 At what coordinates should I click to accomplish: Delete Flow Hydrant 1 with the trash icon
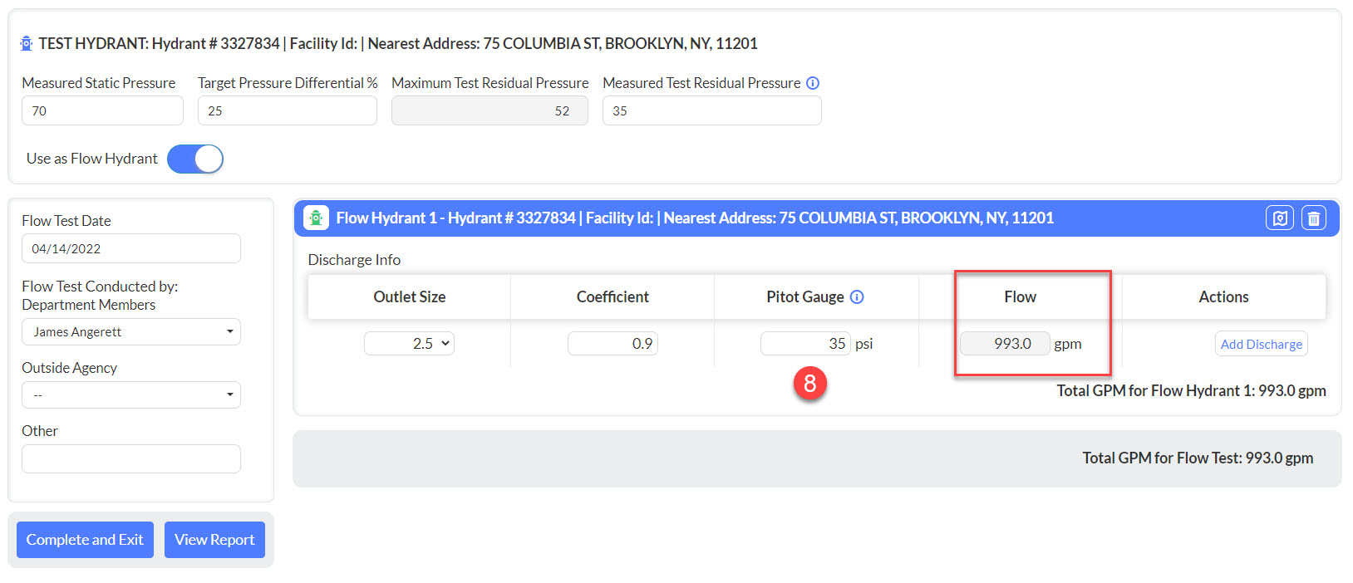[1313, 218]
